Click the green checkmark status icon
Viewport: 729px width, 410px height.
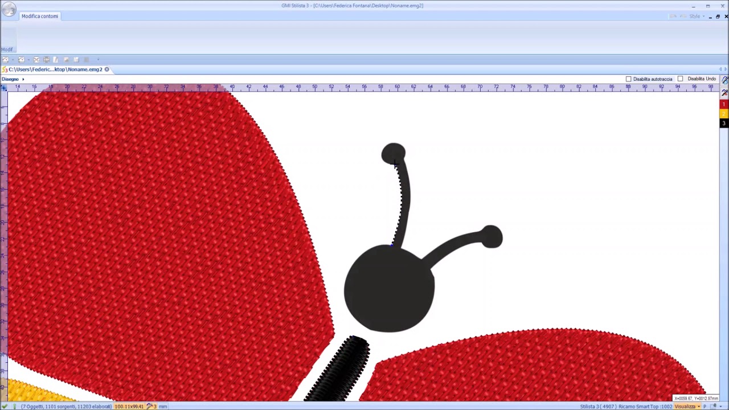[x=5, y=407]
